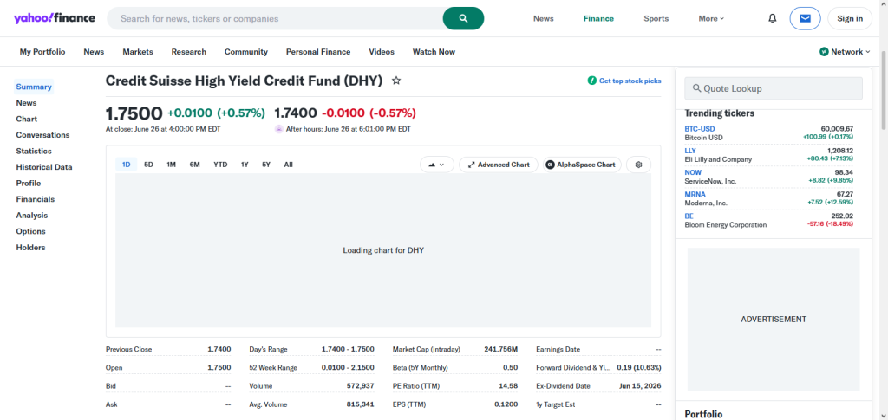Image resolution: width=888 pixels, height=420 pixels.
Task: Expand the More menu in header
Action: (711, 19)
